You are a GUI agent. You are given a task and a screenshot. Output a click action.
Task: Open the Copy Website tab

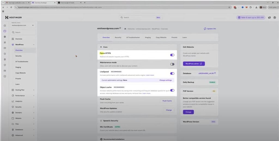point(161,38)
